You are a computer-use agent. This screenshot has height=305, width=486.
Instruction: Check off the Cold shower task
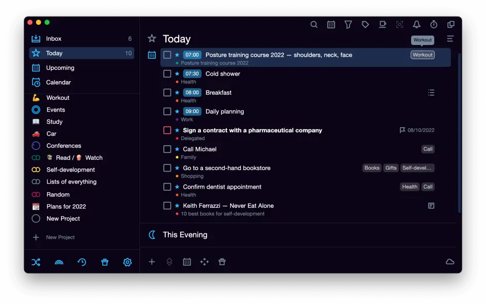click(x=167, y=74)
